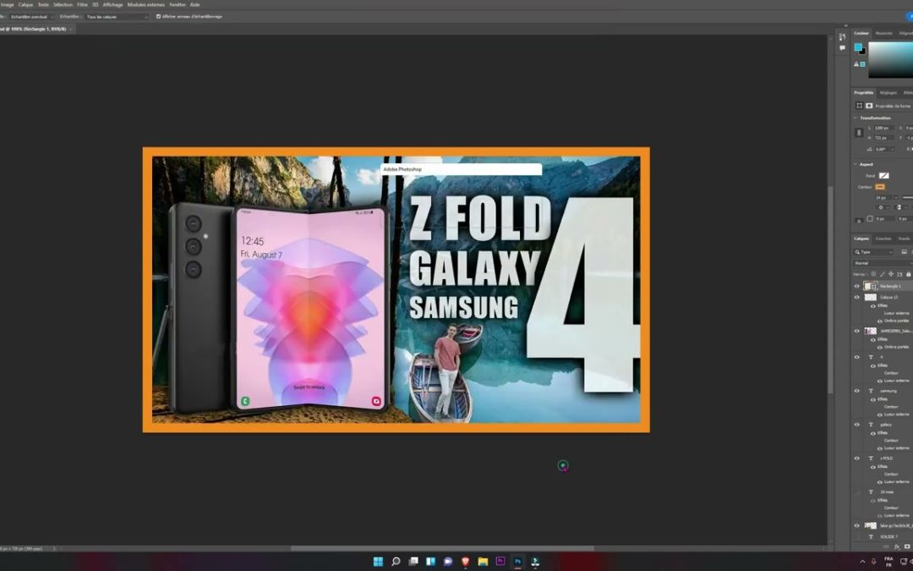Click the width L input field
This screenshot has width=913, height=571.
(883, 128)
